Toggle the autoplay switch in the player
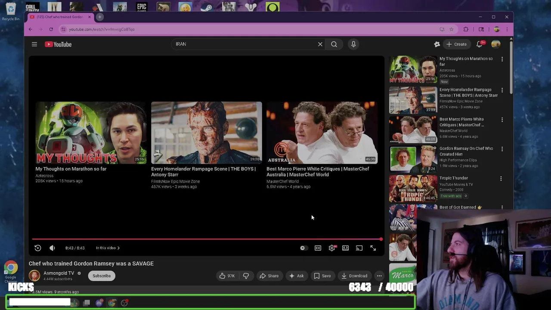 [x=303, y=248]
